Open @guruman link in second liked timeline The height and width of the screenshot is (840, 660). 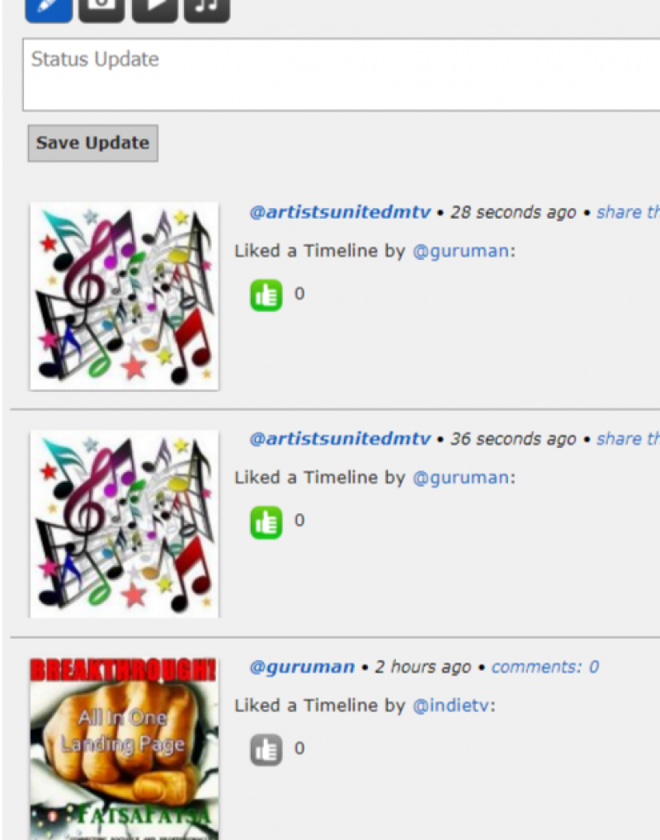click(460, 478)
